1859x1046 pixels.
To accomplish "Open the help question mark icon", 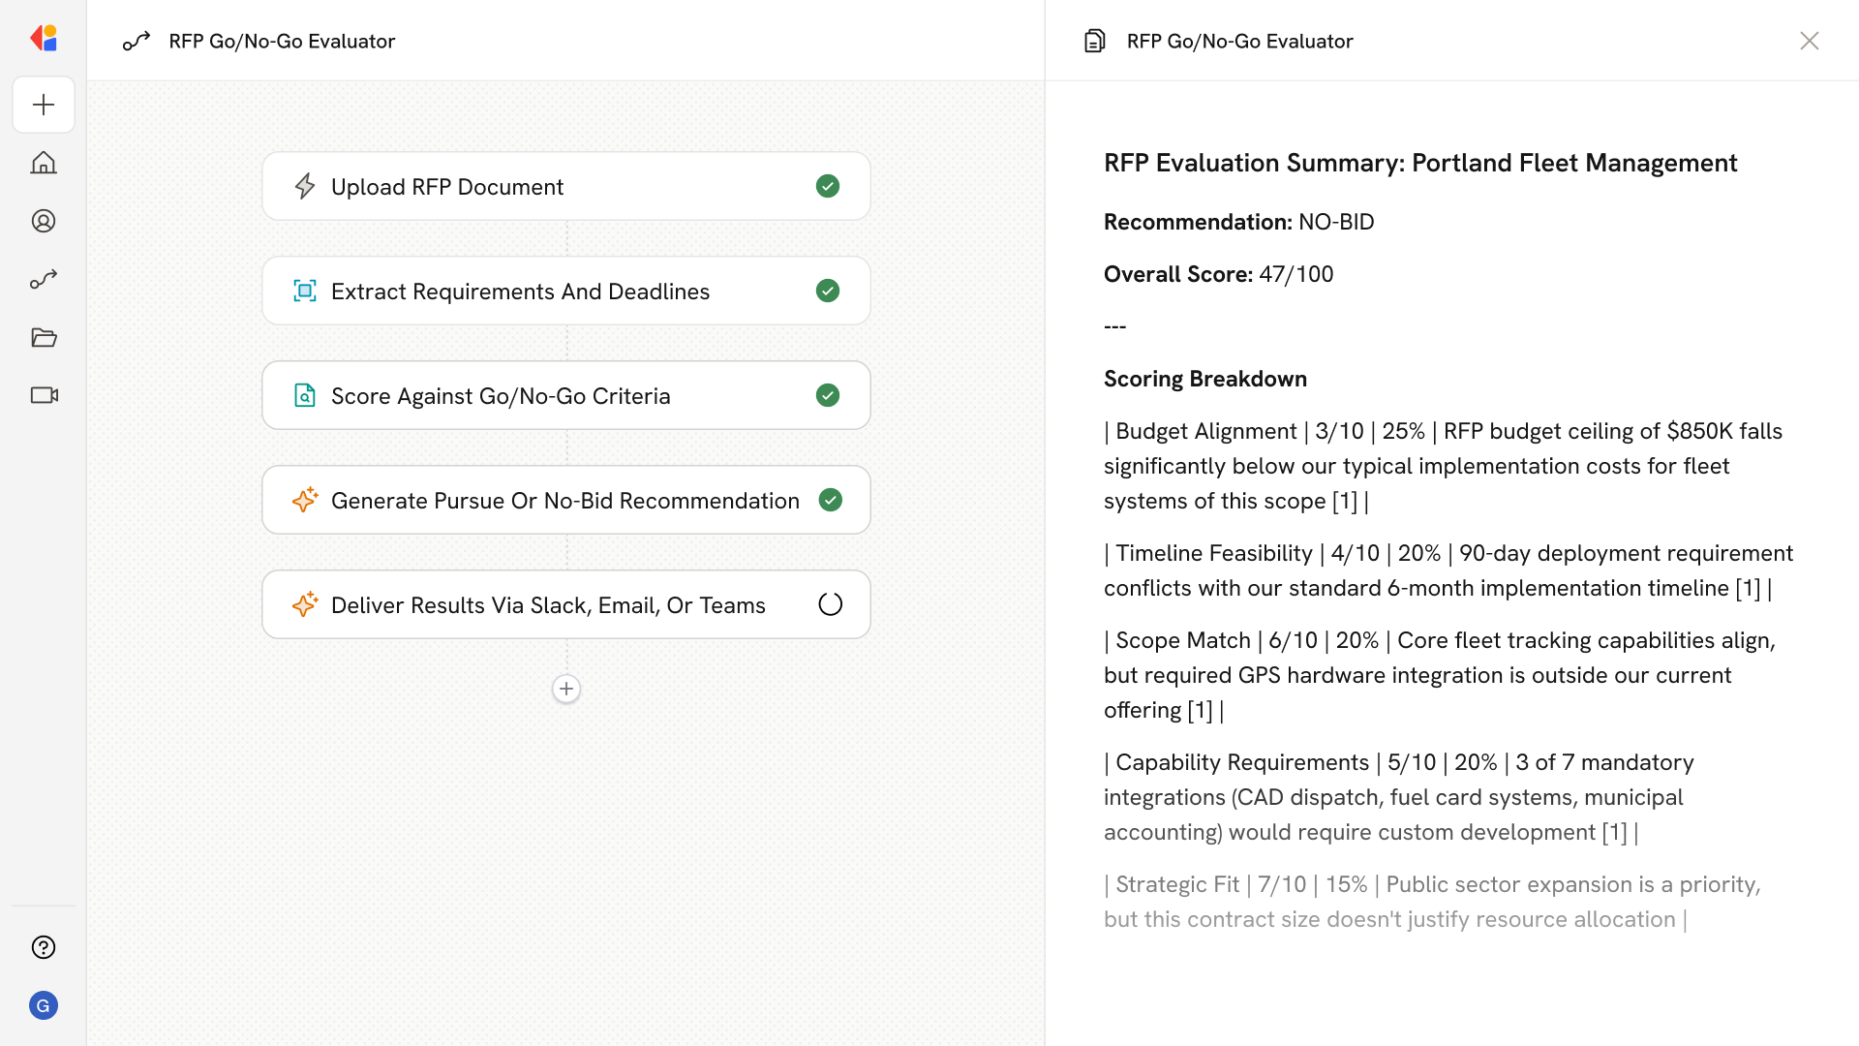I will (x=44, y=947).
